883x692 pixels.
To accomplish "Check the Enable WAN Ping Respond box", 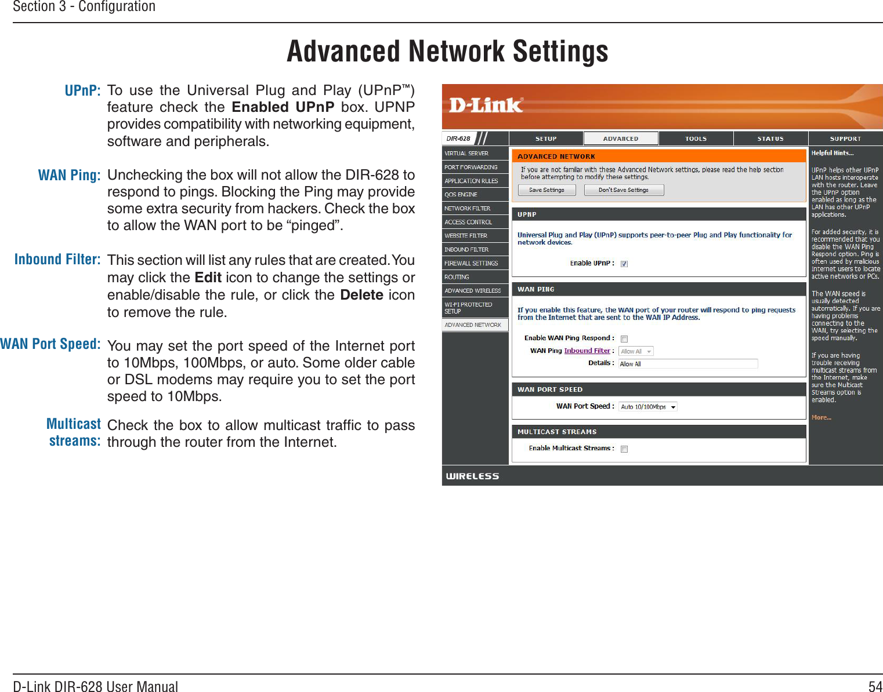I will pyautogui.click(x=624, y=339).
